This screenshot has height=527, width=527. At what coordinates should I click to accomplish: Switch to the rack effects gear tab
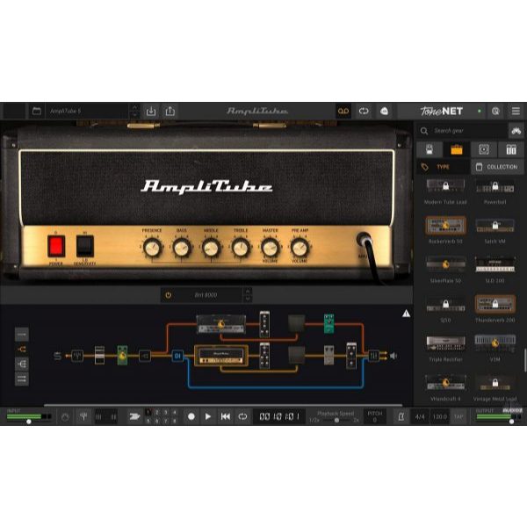511,149
